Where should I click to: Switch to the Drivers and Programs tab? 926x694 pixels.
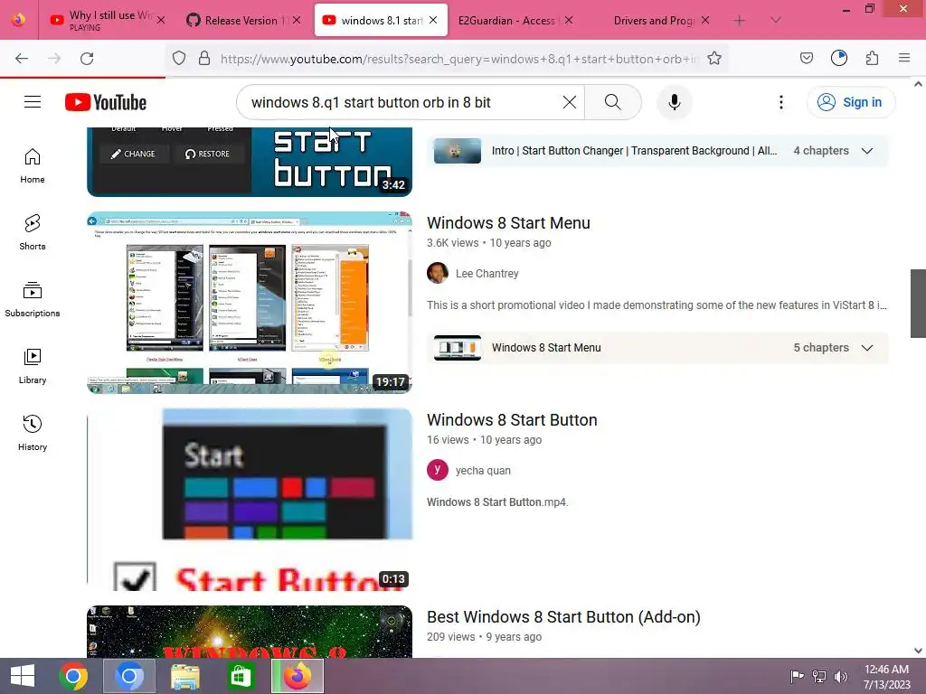click(x=653, y=20)
